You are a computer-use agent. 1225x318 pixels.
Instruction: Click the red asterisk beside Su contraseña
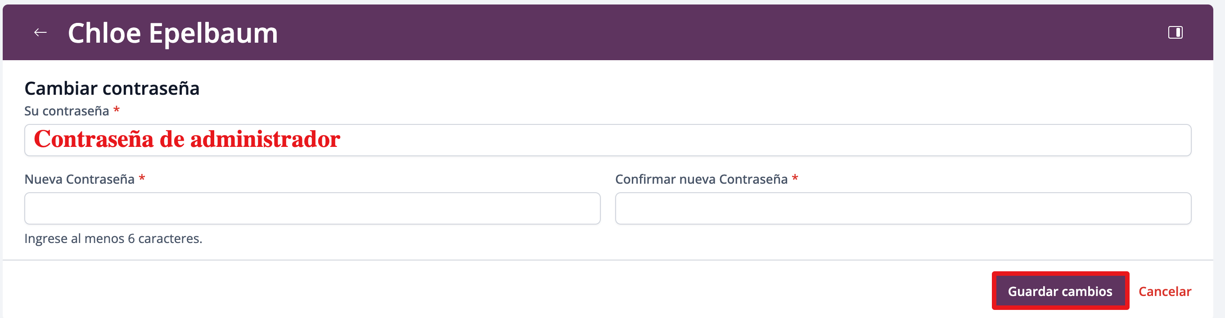point(117,110)
